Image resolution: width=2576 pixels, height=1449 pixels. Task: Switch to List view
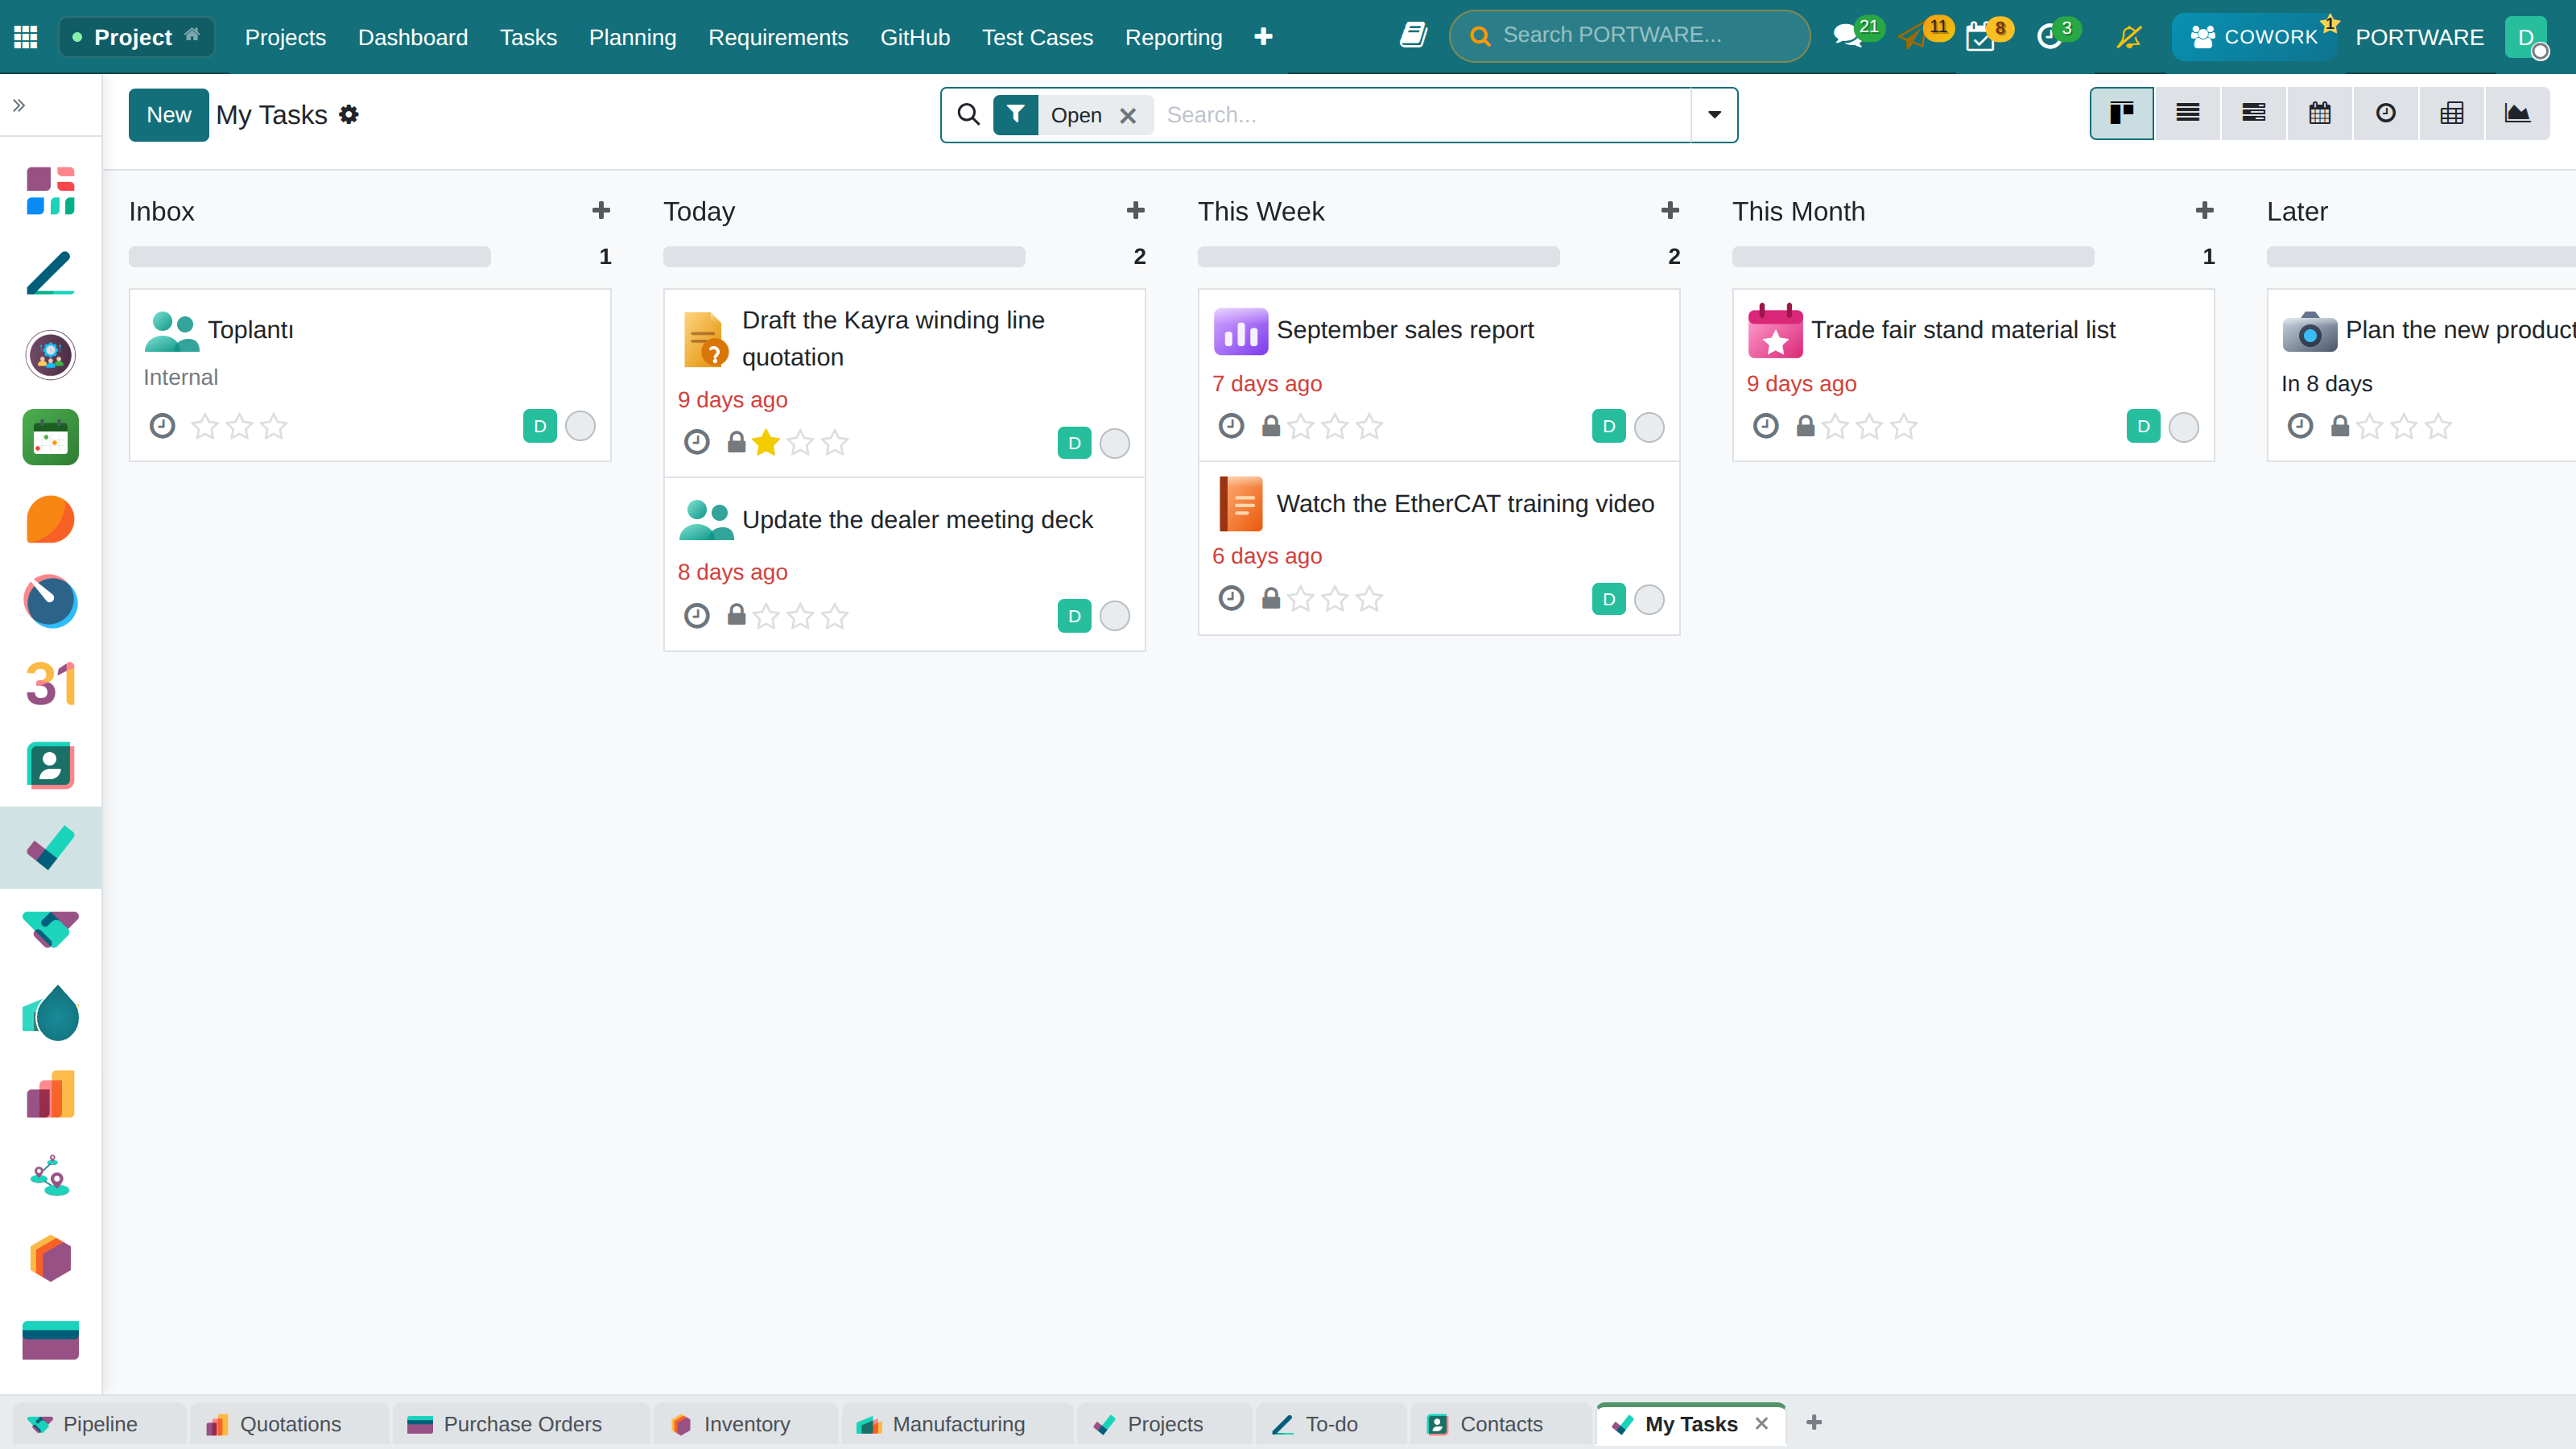(2188, 113)
